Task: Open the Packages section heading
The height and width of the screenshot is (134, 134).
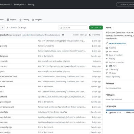Action: click(110, 95)
